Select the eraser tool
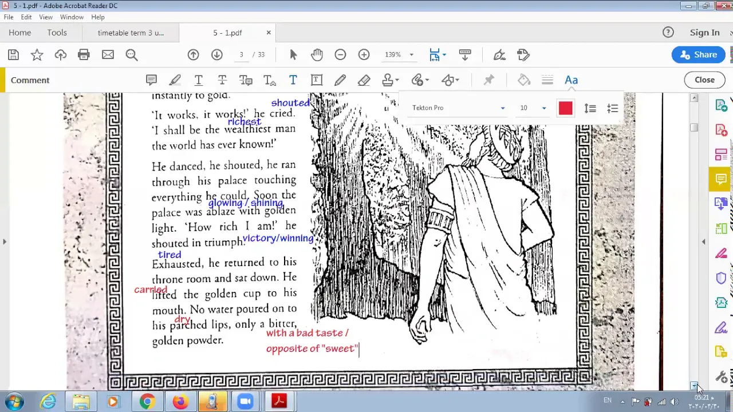The height and width of the screenshot is (412, 733). (x=364, y=80)
